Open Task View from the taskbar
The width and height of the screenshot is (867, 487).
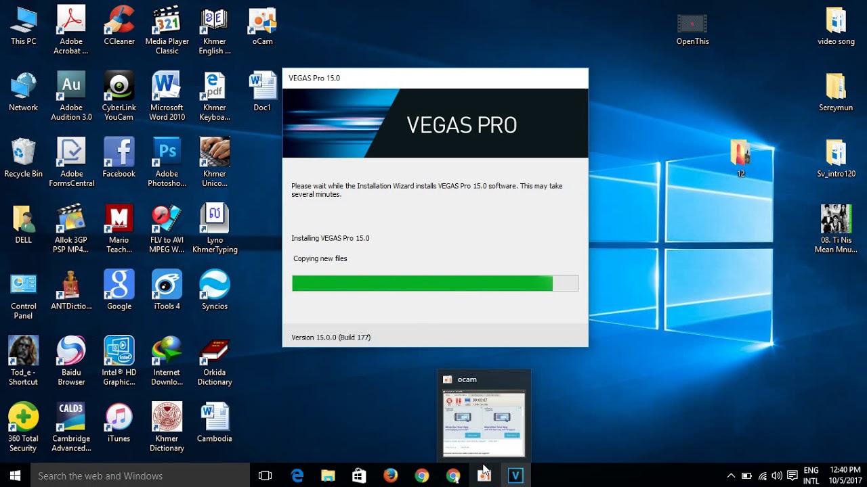pyautogui.click(x=266, y=476)
